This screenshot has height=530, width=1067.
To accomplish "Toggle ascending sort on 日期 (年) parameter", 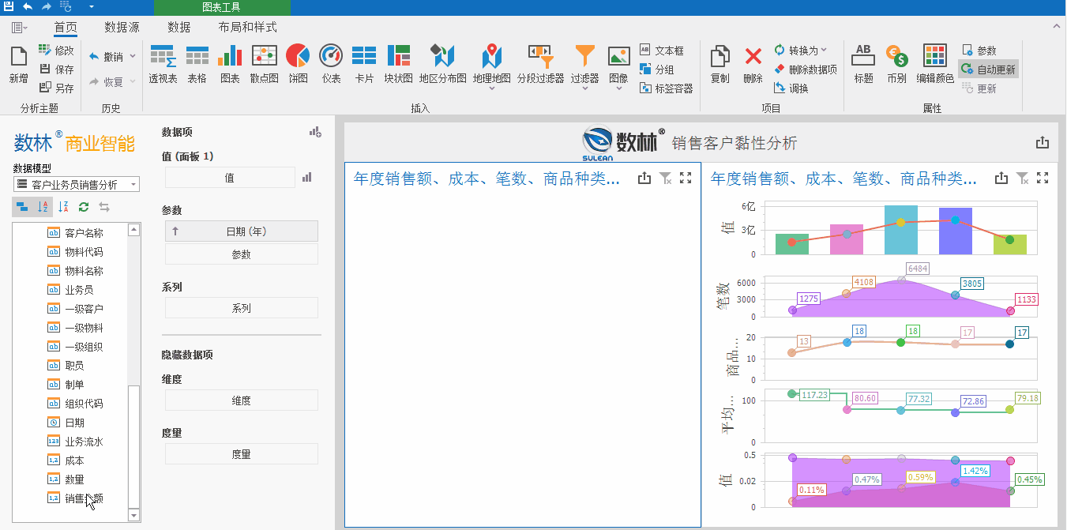I will click(x=175, y=231).
